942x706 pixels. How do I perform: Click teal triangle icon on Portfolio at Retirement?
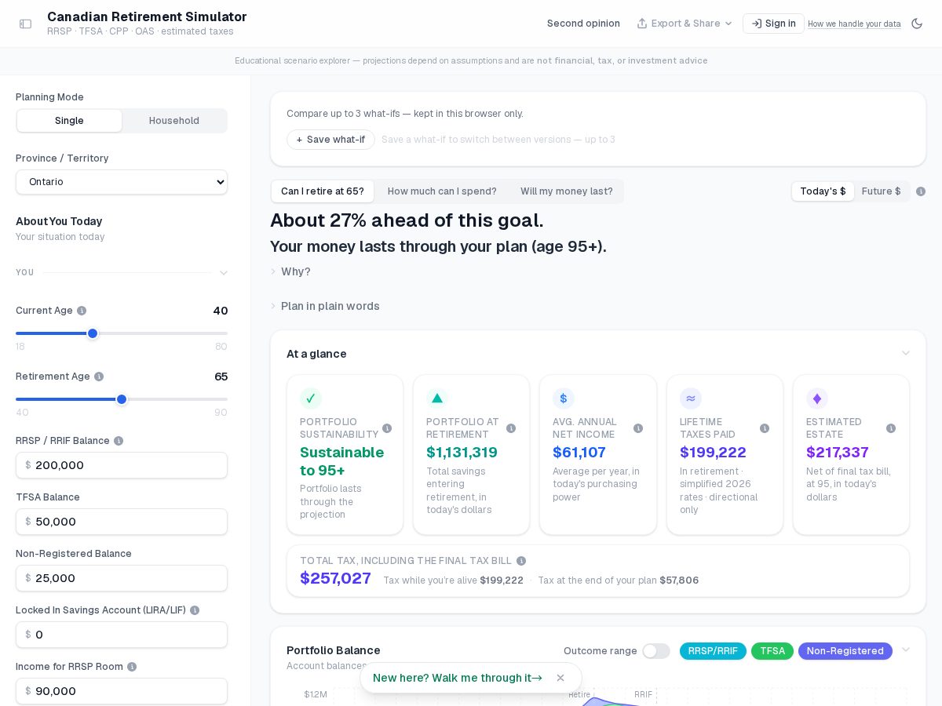coord(437,398)
